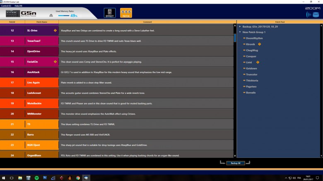Select patch 15 FacialCln
Image resolution: width=323 pixels, height=181 pixels.
click(x=29, y=62)
